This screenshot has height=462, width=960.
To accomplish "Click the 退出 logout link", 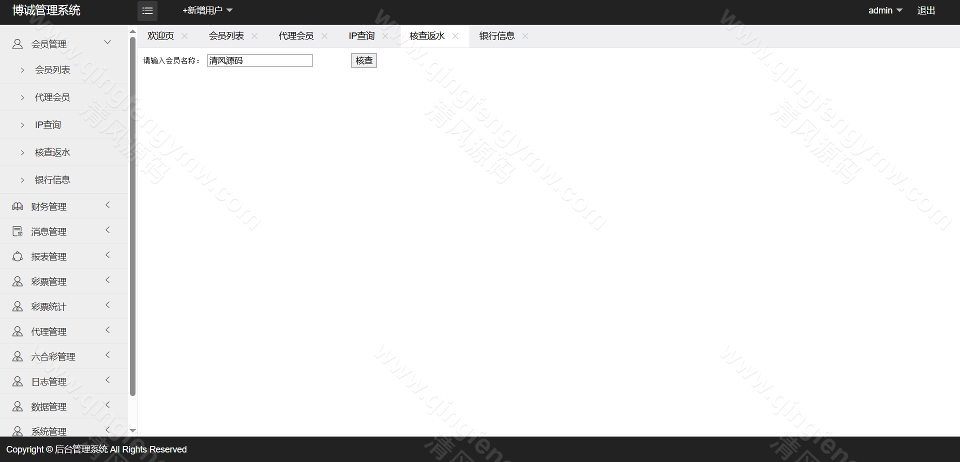I will click(x=926, y=10).
